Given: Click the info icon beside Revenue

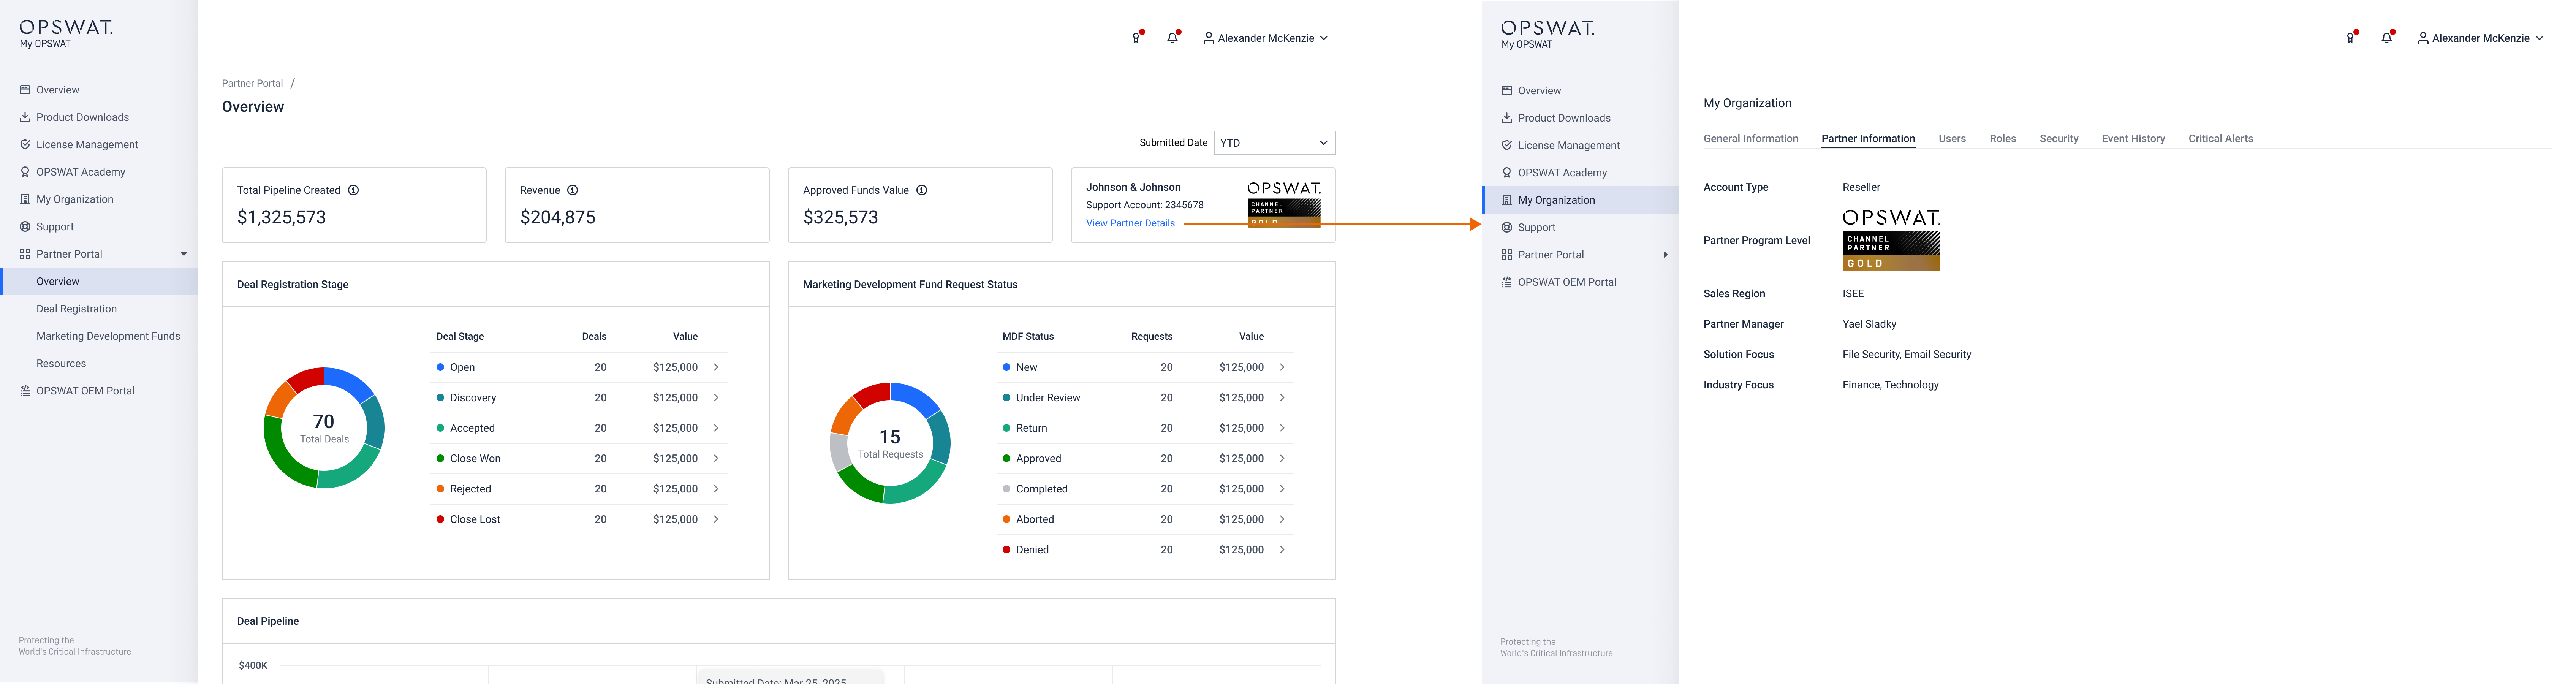Looking at the screenshot, I should [x=572, y=190].
